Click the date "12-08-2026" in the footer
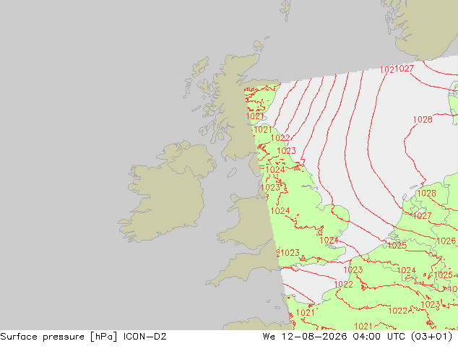The height and width of the screenshot is (354, 458). [314, 337]
